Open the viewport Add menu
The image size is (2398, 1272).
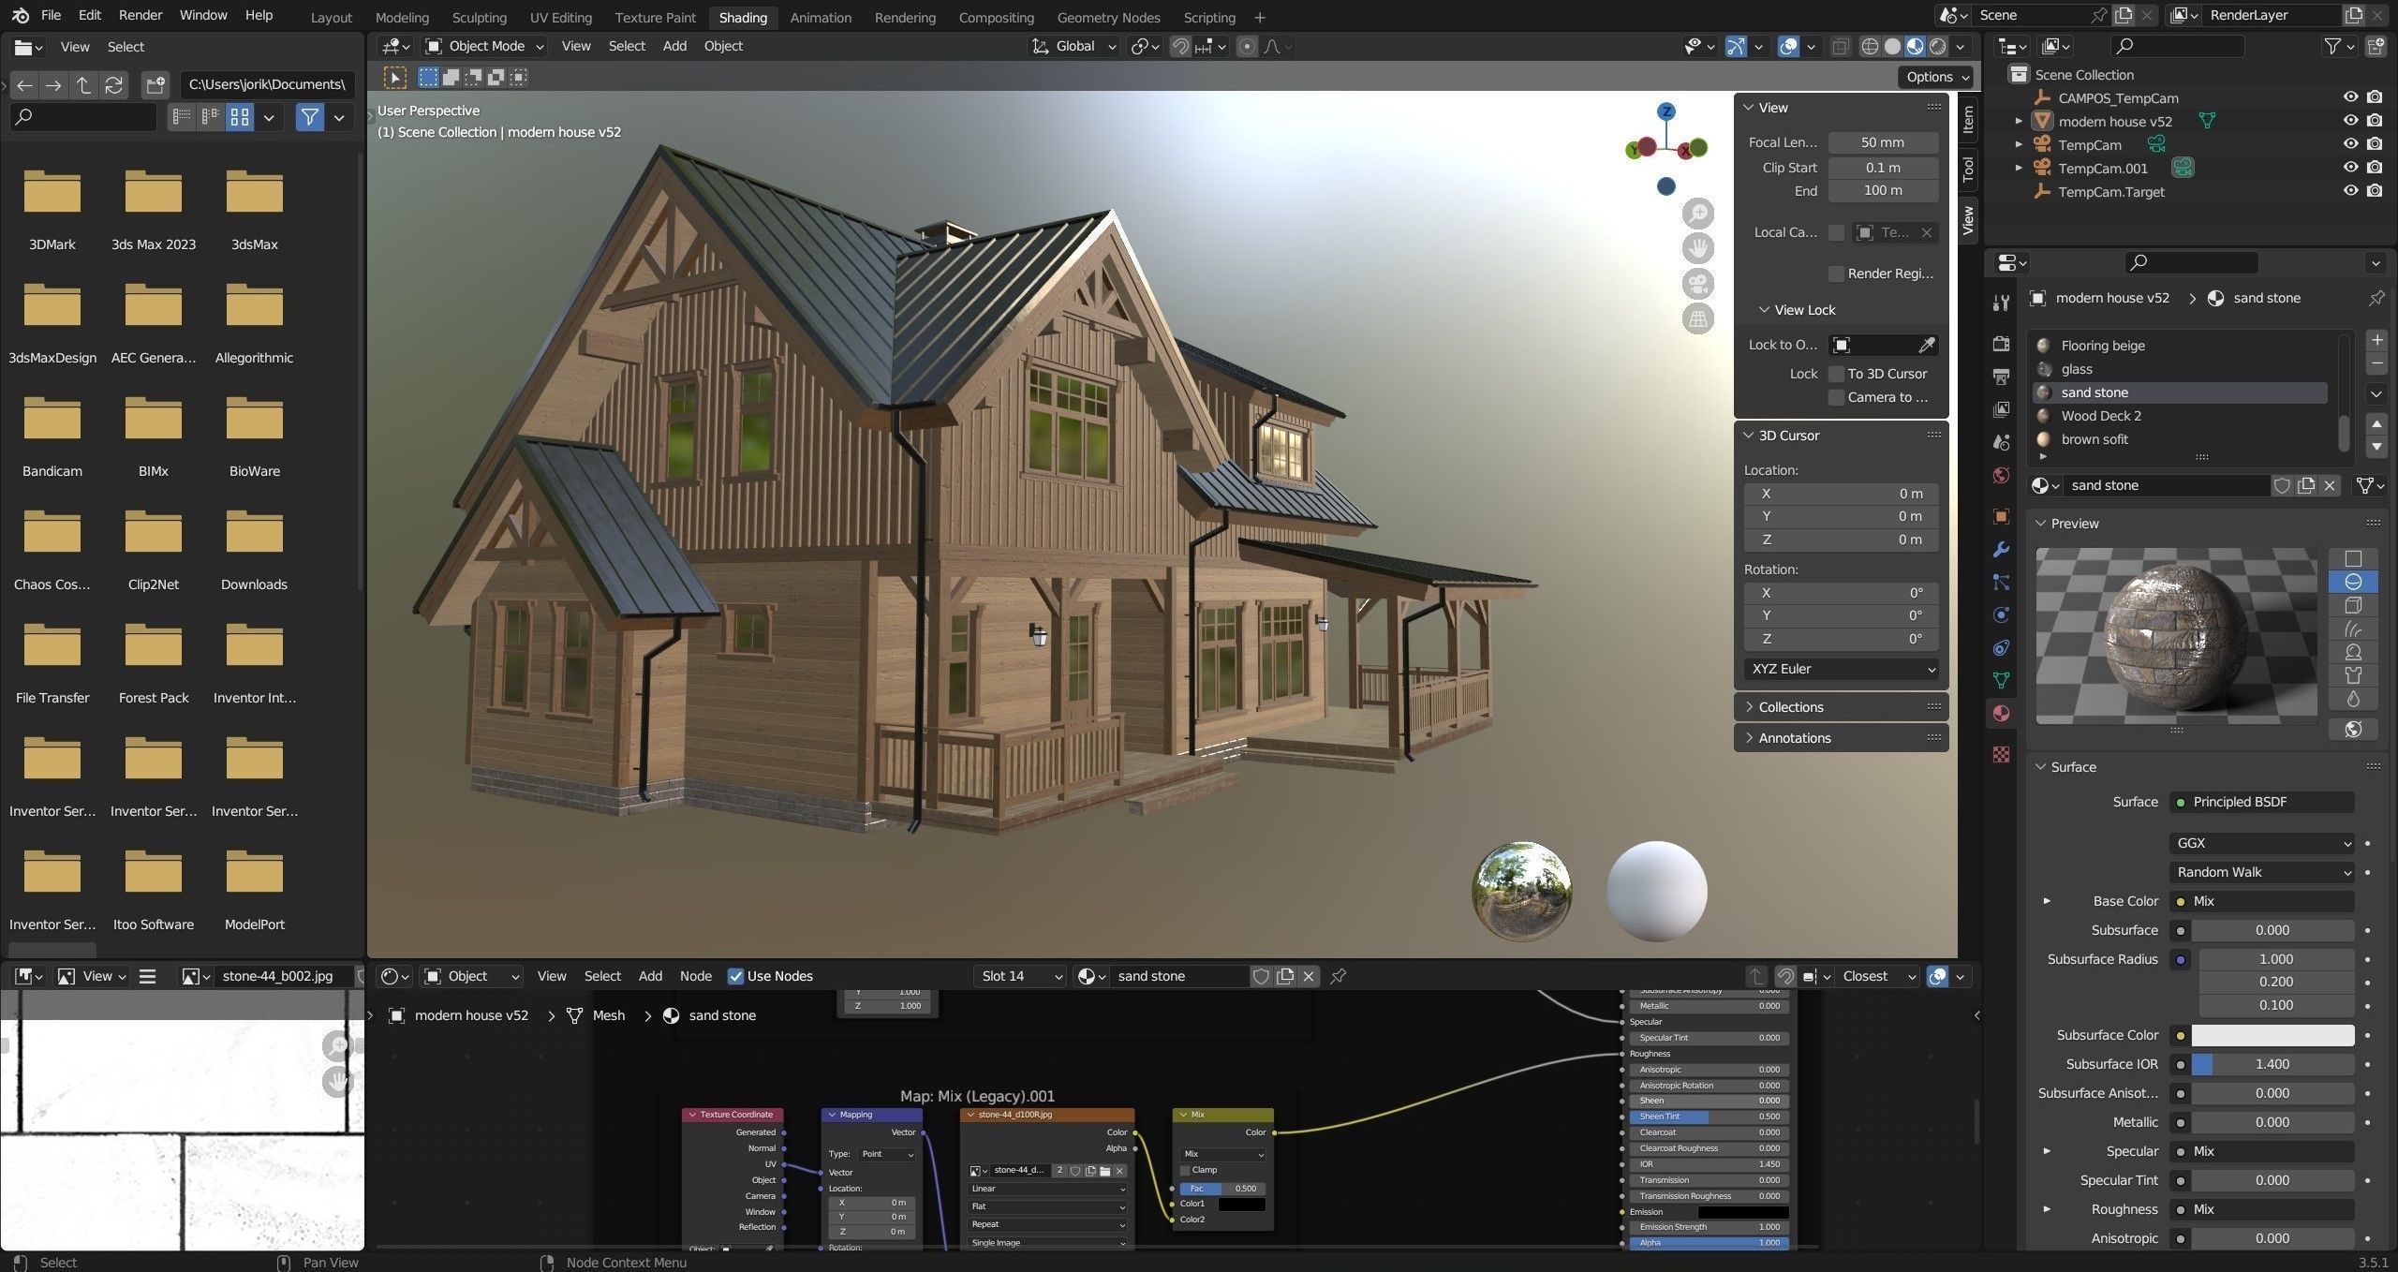(674, 46)
